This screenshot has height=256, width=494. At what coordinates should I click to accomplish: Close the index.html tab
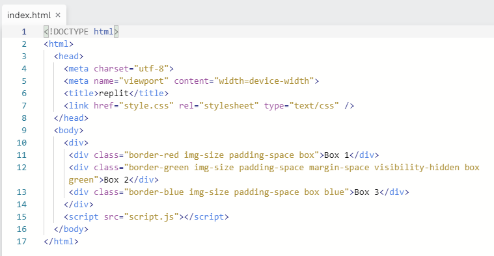coord(58,15)
